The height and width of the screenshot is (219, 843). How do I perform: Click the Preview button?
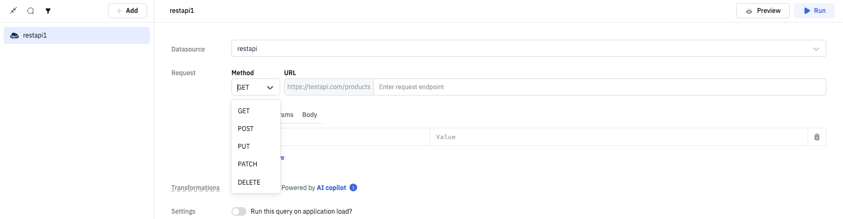[762, 11]
